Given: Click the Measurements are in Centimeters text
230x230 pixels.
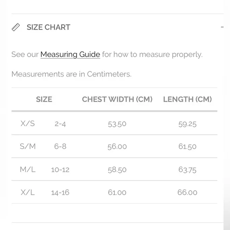Looking at the screenshot, I should tap(71, 74).
